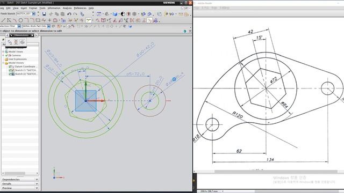Select the Line sketch tool
Screen dimensions: 344x193
[x=3, y=20]
